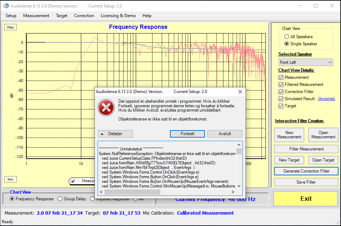Open the Correction menu

(84, 16)
